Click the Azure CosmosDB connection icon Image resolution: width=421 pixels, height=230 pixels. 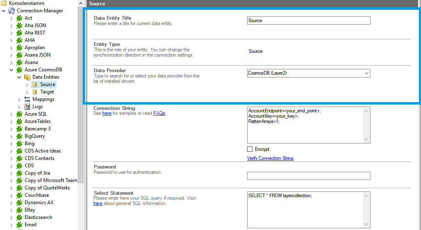coord(19,70)
